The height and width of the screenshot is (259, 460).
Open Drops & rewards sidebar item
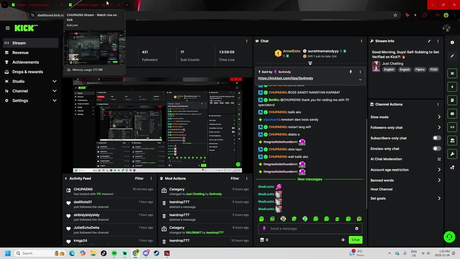pyautogui.click(x=31, y=72)
